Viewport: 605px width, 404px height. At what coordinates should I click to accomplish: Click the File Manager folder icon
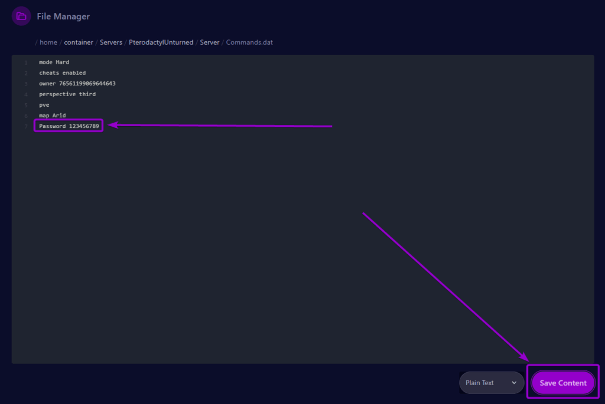21,16
